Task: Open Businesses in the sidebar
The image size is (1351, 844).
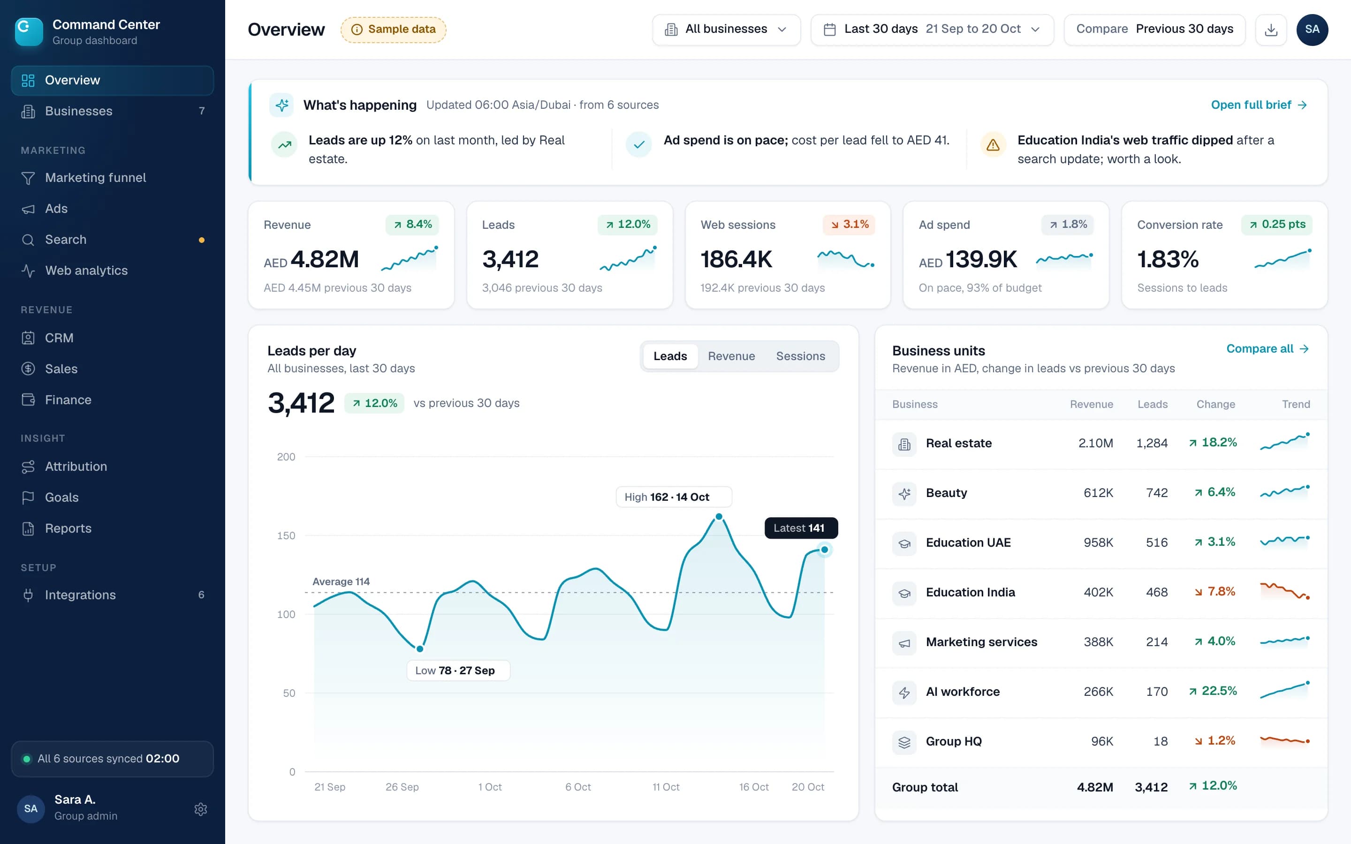Action: 112,111
